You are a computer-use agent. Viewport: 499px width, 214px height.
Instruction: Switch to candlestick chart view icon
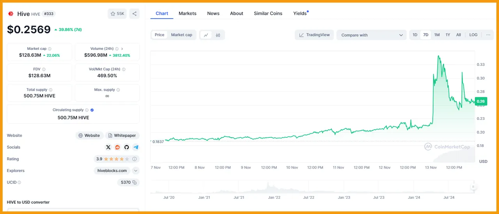(218, 35)
